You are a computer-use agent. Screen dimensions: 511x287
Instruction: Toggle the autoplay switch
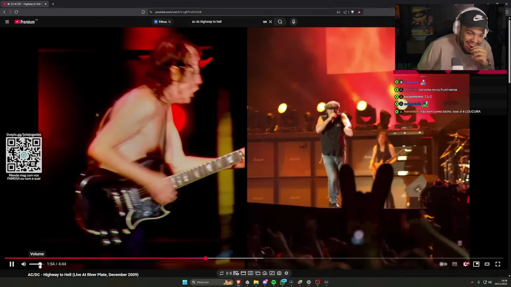[x=443, y=264]
